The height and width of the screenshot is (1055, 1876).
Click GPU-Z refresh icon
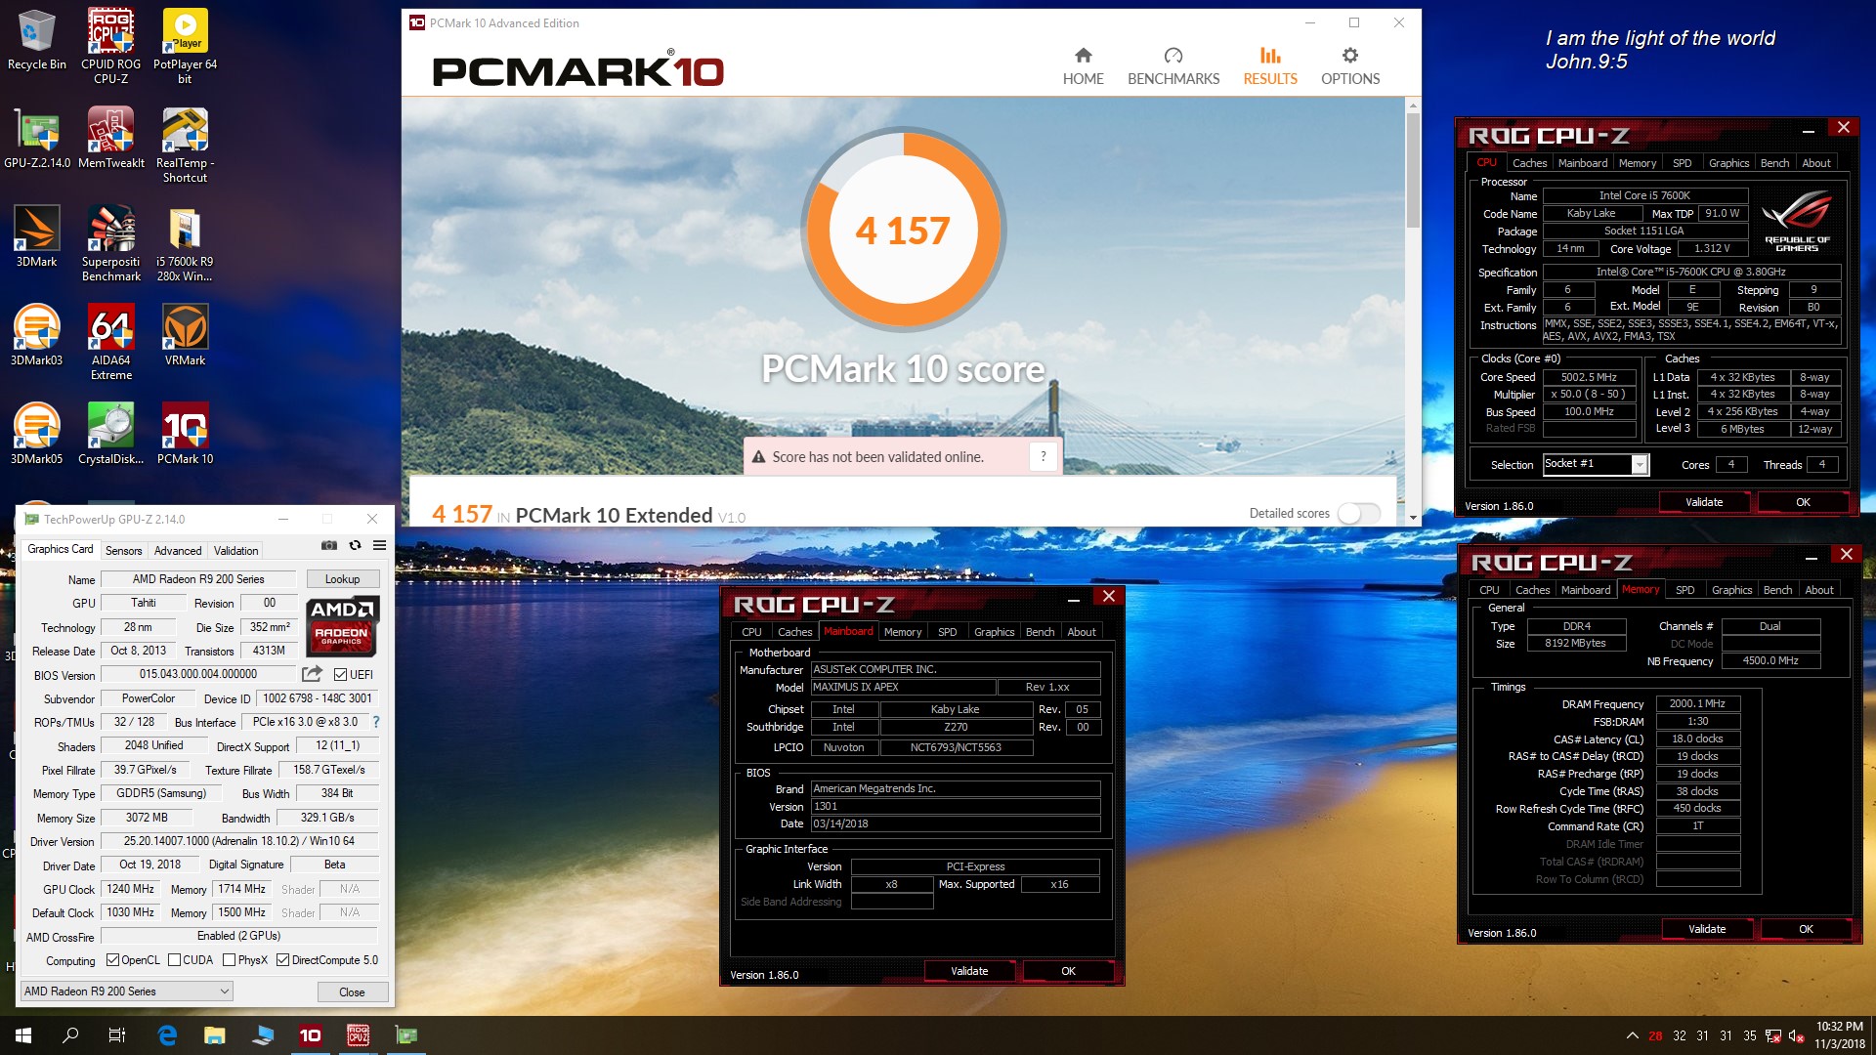click(x=355, y=545)
